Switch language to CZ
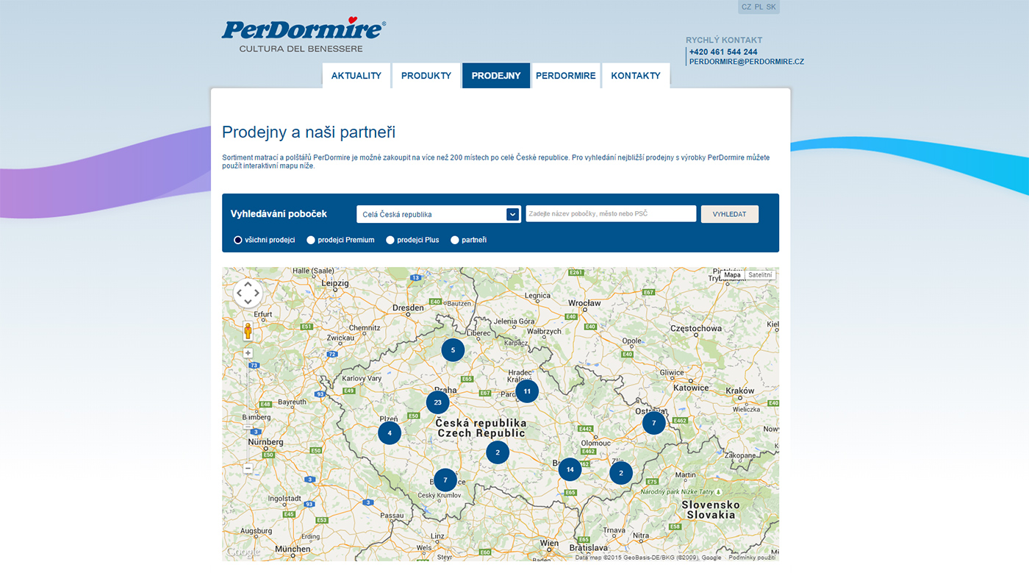 747,7
